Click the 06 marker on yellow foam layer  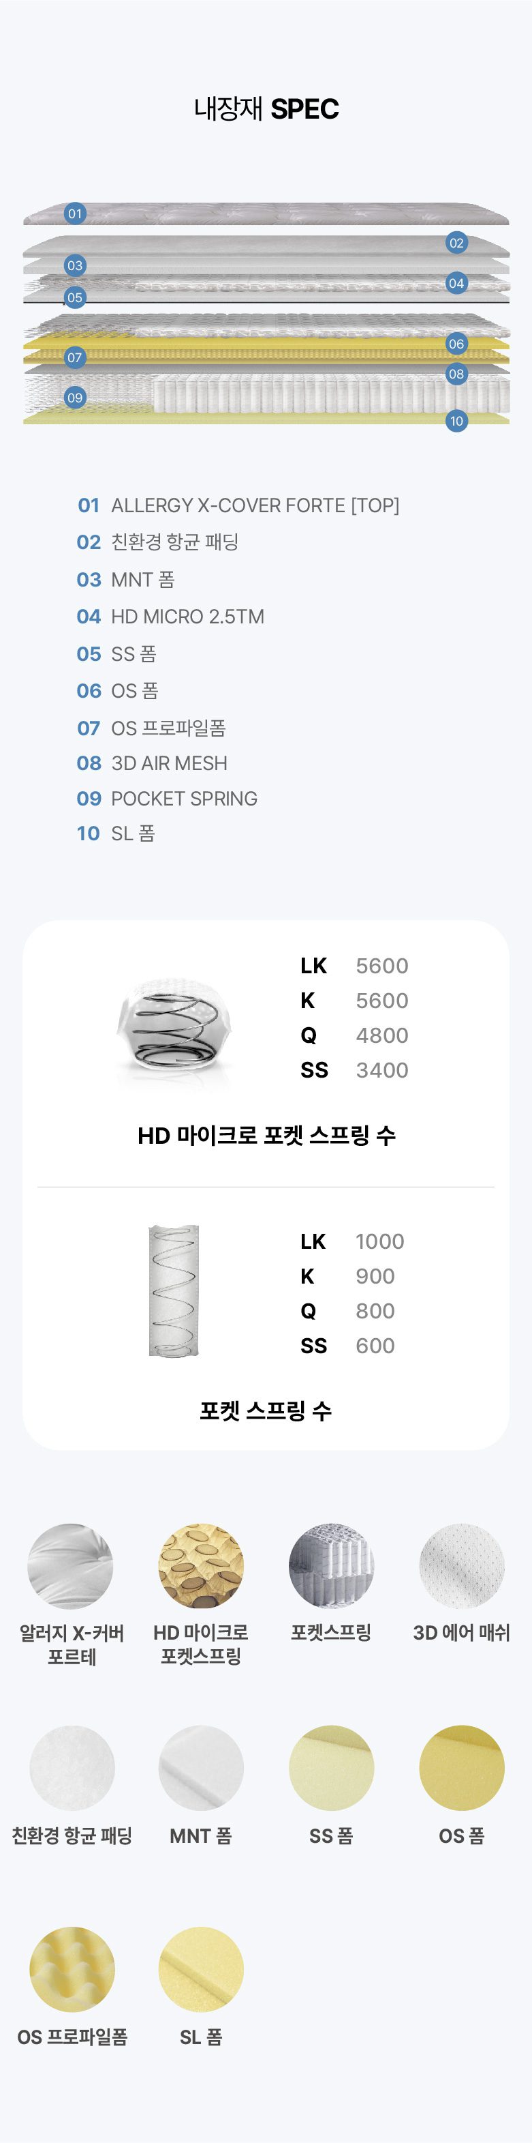coord(456,344)
